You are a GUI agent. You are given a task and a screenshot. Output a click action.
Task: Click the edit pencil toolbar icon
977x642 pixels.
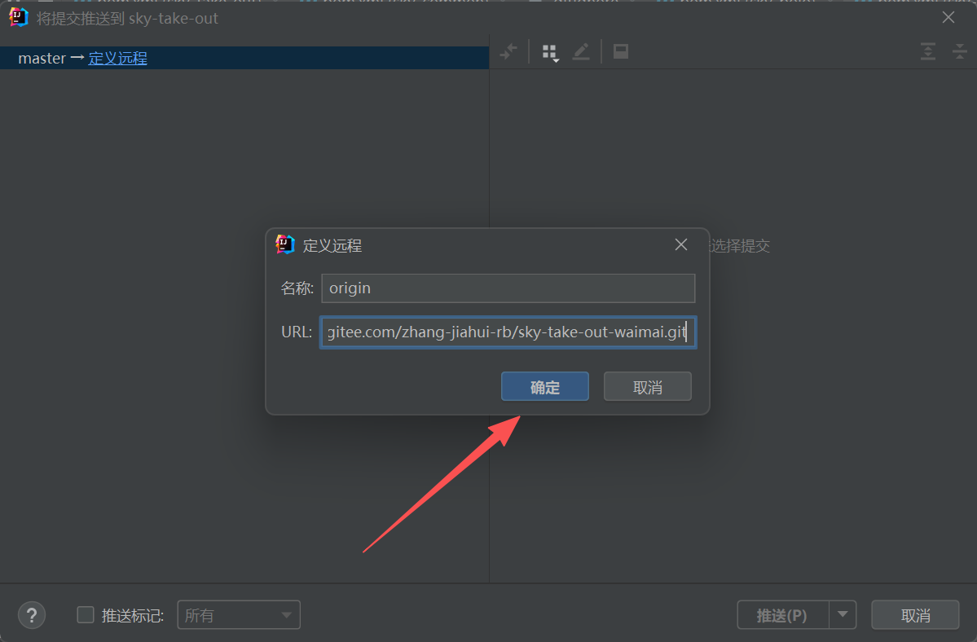pyautogui.click(x=581, y=51)
